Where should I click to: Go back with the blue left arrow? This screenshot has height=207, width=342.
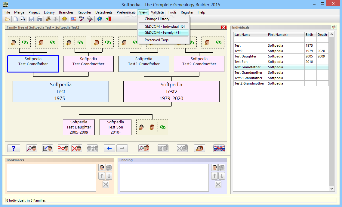click(x=109, y=148)
